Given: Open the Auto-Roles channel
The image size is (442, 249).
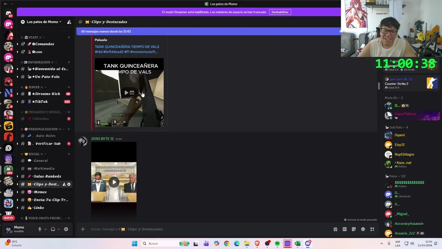Looking at the screenshot, I should click(x=45, y=136).
